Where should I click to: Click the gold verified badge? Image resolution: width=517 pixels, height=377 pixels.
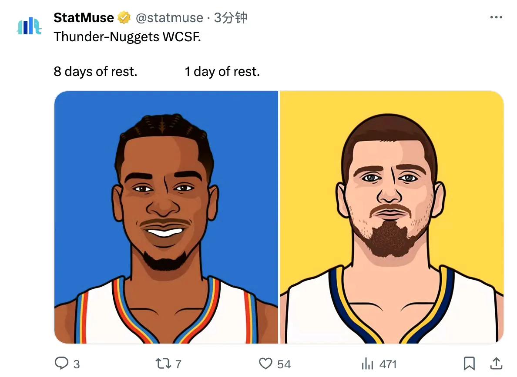124,18
